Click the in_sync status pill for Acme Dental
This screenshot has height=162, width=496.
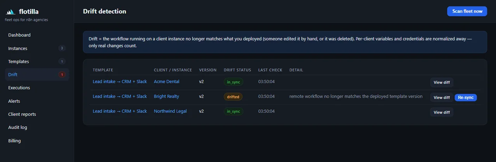(233, 82)
